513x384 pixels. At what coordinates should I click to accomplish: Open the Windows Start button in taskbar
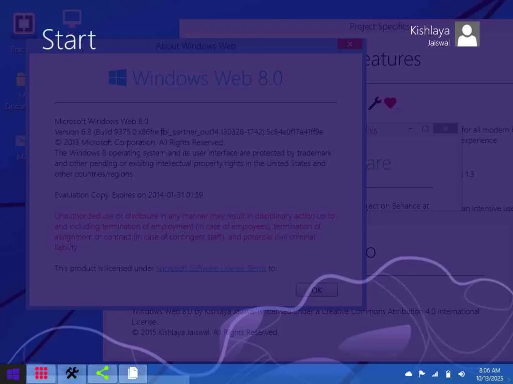click(13, 374)
